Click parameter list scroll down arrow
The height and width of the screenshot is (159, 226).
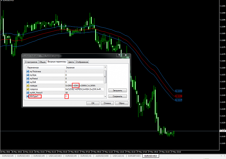[x=105, y=97]
